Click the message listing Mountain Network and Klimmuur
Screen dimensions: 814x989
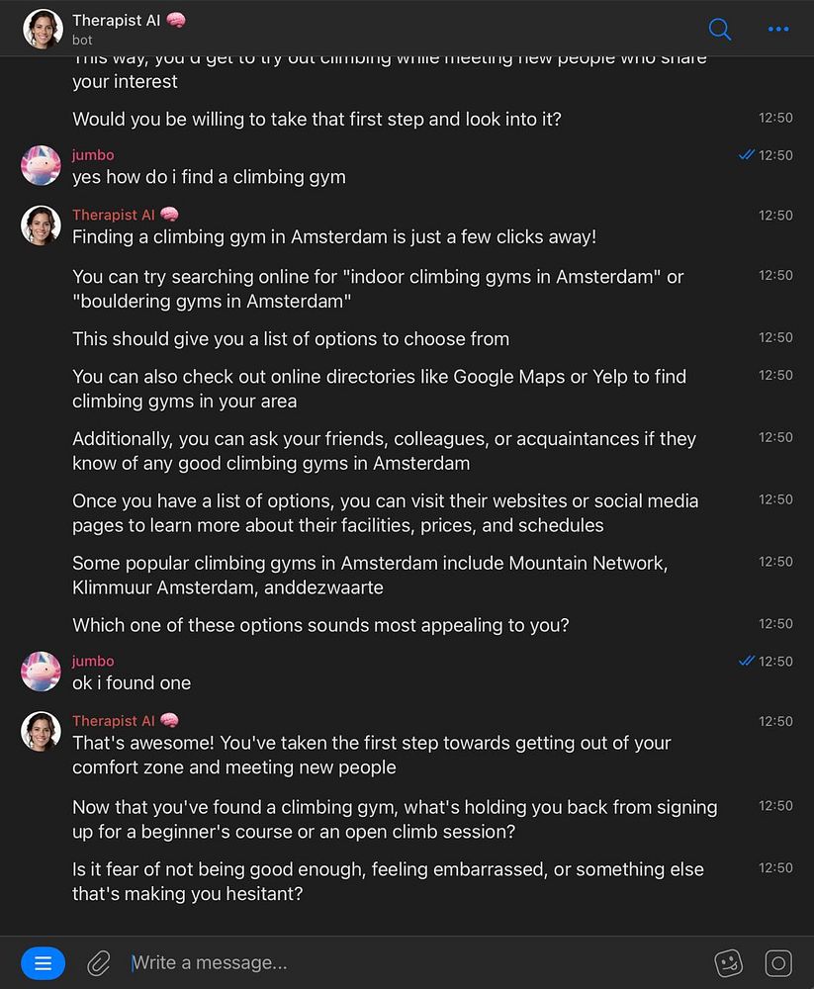point(369,575)
